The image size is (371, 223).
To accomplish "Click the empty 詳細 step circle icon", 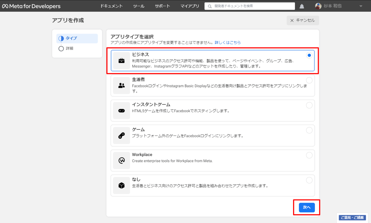I will (x=61, y=48).
